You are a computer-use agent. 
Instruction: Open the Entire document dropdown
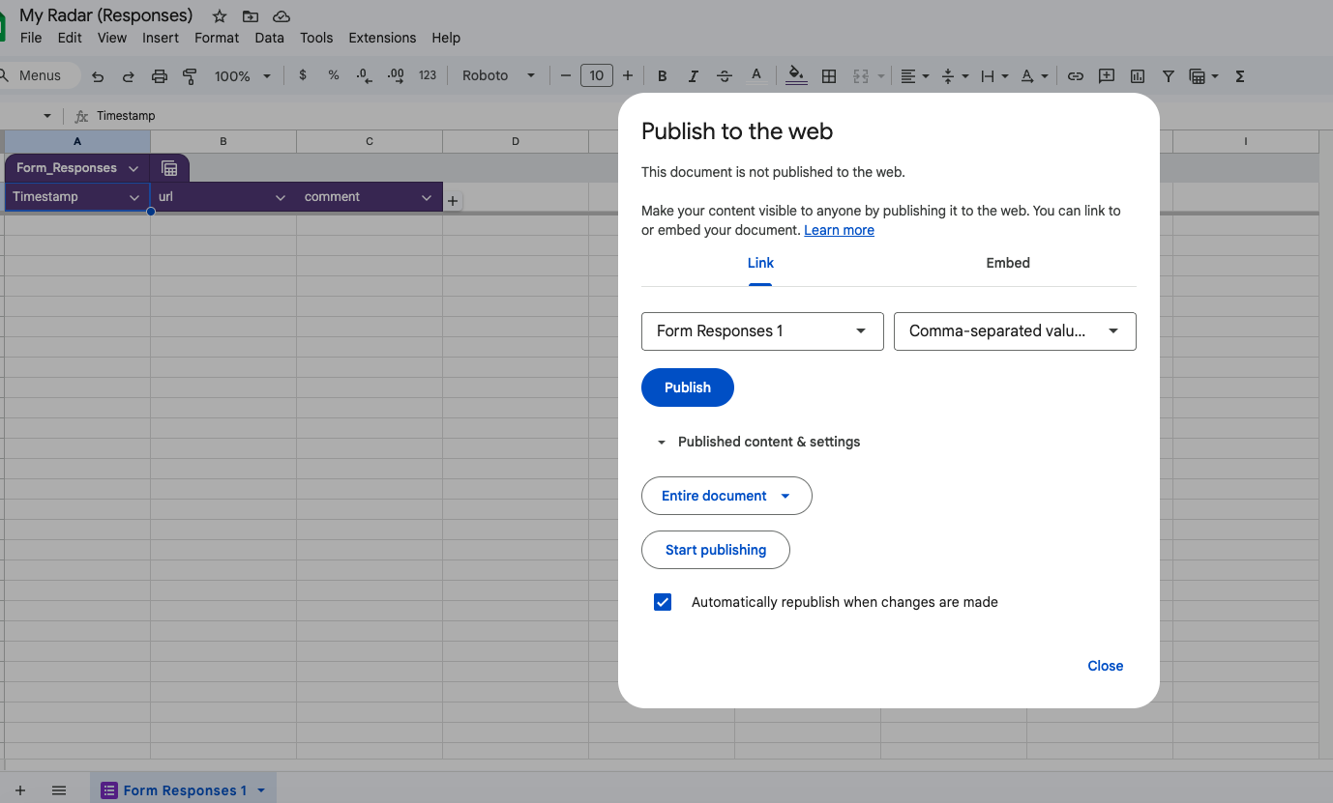point(726,496)
